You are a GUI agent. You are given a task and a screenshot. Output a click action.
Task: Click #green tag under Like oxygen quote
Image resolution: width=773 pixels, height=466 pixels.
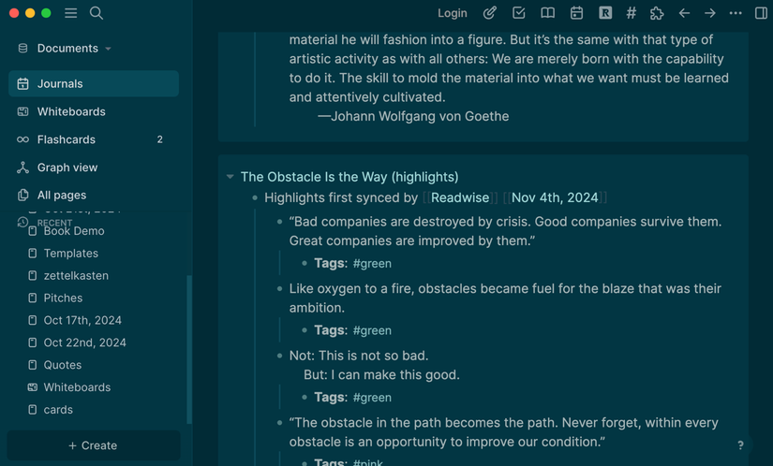[372, 330]
